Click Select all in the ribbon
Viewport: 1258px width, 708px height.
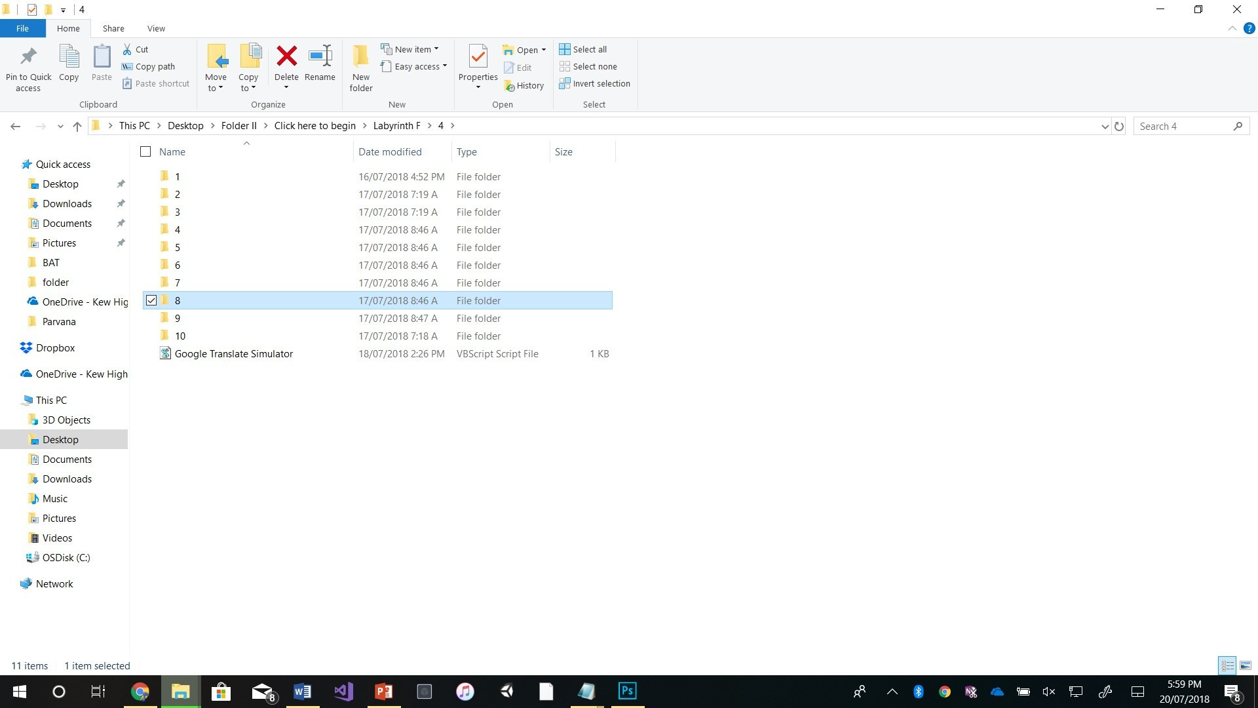pyautogui.click(x=583, y=49)
